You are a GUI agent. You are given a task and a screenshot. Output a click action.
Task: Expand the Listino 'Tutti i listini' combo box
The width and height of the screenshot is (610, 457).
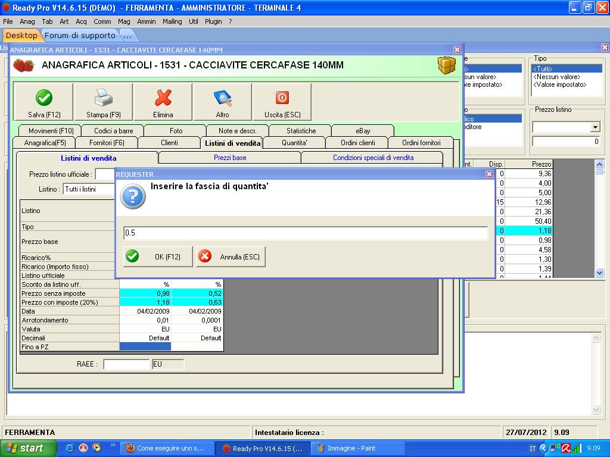click(x=89, y=189)
